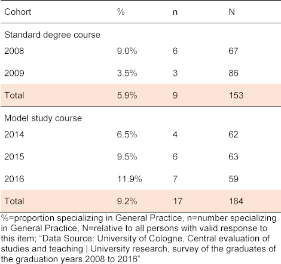The width and height of the screenshot is (281, 264).
Task: Select the 11.9% value for 2016
Action: pos(130,179)
